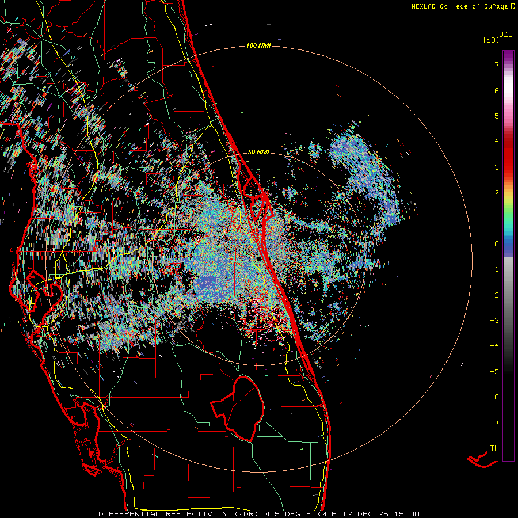
Task: Click the 3 value on the colorbar scale
Action: coord(497,167)
